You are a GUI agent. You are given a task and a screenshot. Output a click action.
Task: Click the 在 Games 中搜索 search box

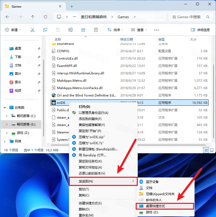[191, 17]
